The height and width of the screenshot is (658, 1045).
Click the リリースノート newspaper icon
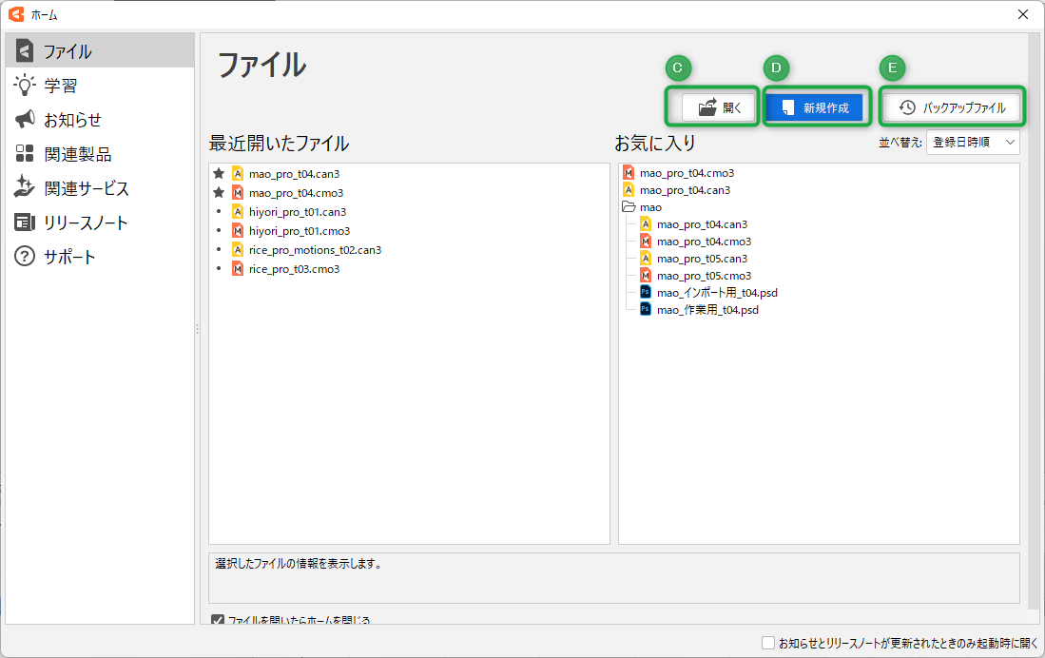coord(25,223)
